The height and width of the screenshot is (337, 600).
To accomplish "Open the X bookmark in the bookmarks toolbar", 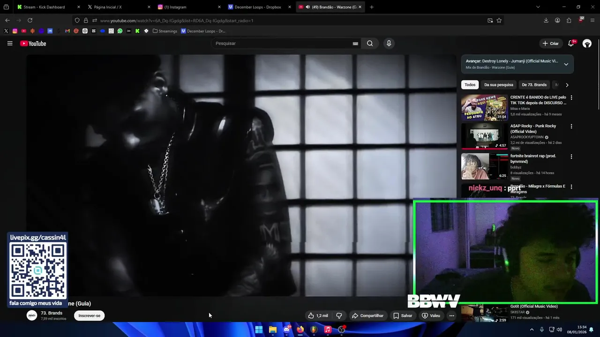I will point(6,31).
